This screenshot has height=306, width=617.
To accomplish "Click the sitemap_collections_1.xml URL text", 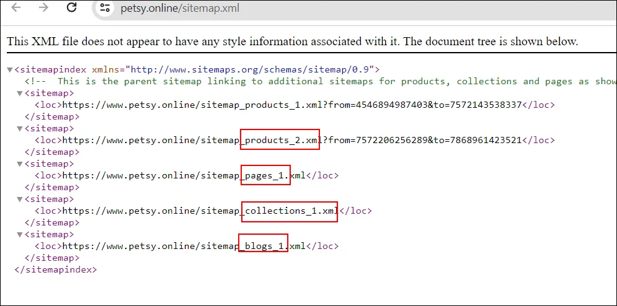I will pyautogui.click(x=201, y=211).
